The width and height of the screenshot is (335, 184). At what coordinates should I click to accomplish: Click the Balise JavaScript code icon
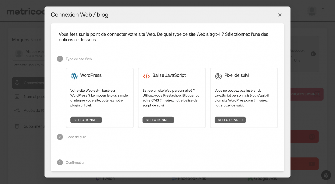pyautogui.click(x=147, y=76)
